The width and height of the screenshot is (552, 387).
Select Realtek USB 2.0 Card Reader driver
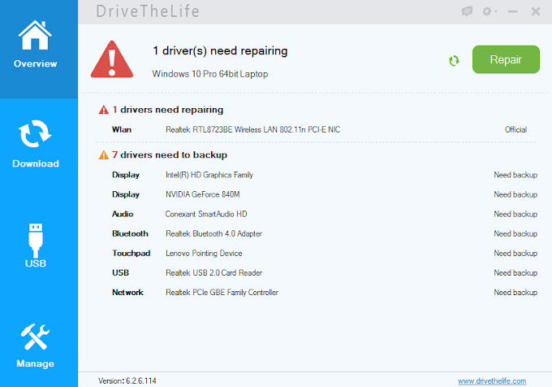coord(213,273)
